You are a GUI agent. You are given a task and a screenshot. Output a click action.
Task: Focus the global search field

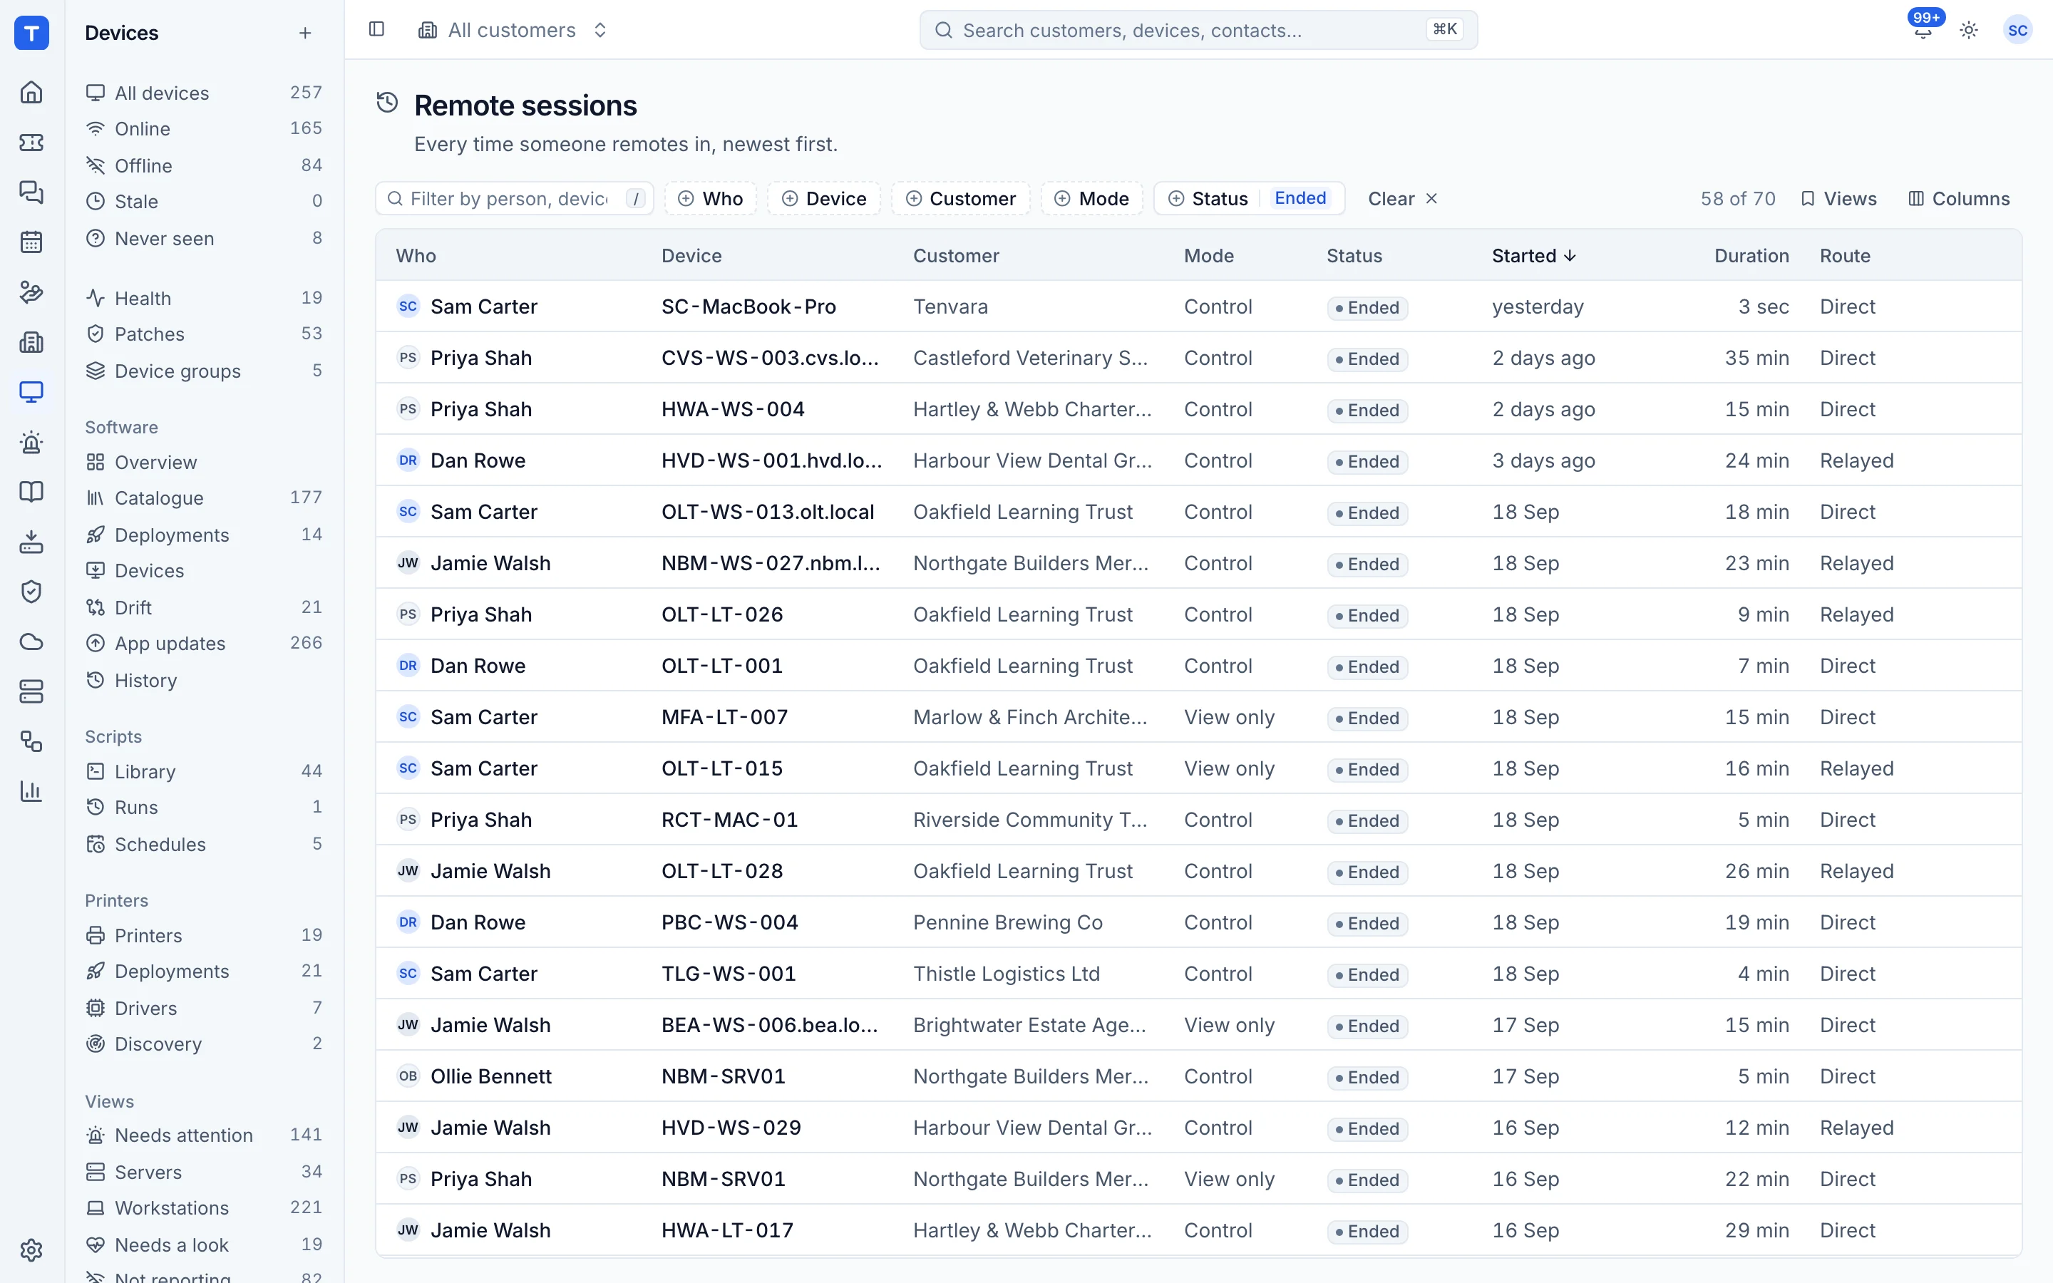tap(1198, 30)
